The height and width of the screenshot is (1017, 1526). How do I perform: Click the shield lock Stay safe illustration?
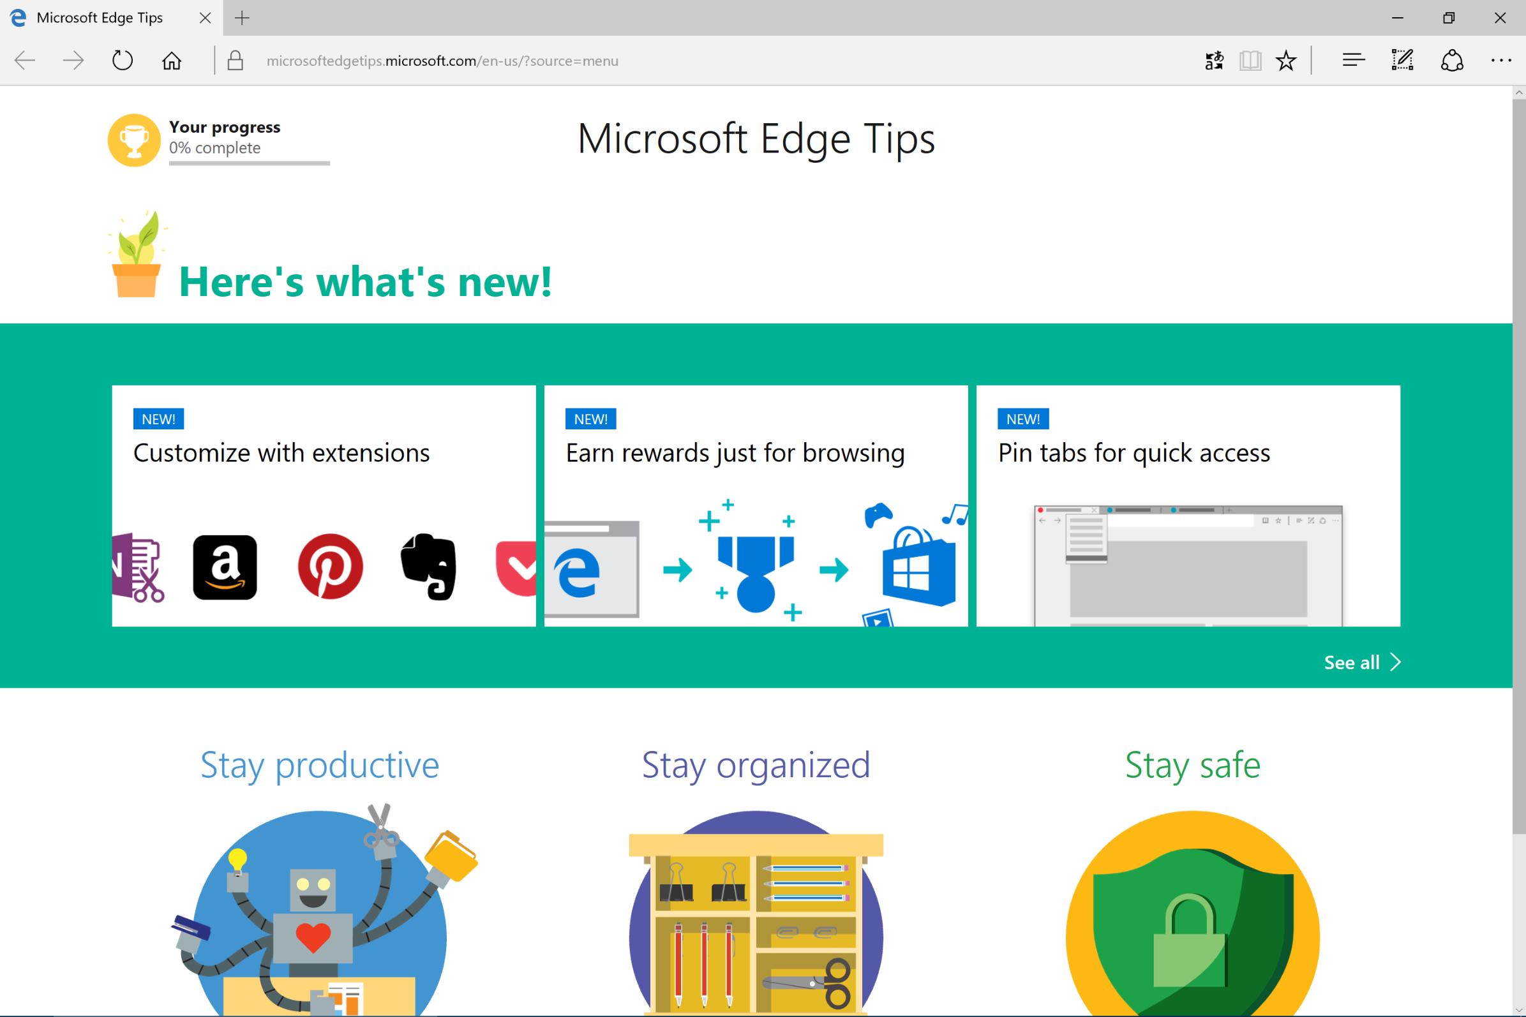(x=1192, y=912)
